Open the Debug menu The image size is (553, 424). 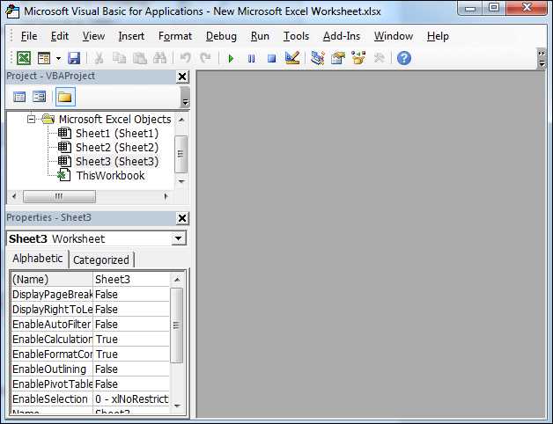pyautogui.click(x=221, y=36)
